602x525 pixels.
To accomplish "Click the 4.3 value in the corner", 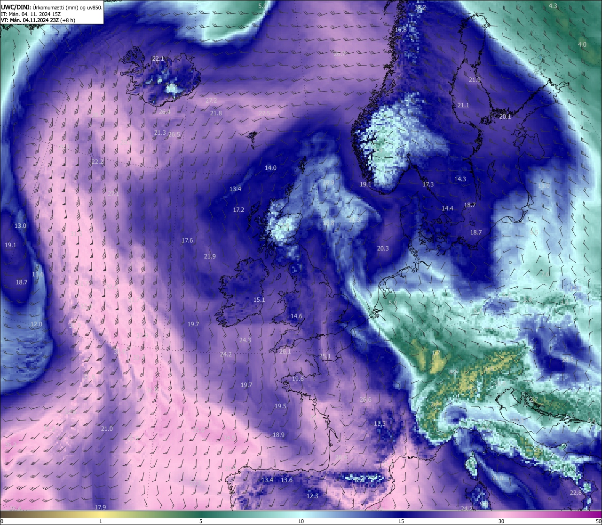I will pyautogui.click(x=553, y=6).
